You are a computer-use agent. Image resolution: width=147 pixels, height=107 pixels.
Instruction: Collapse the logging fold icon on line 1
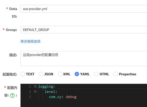click(x=35, y=86)
